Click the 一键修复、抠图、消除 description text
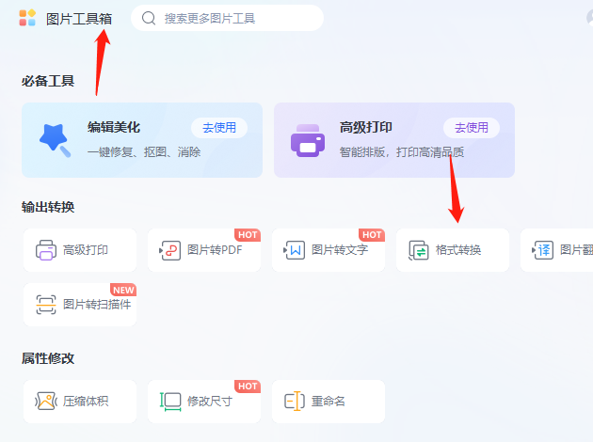 pos(144,152)
